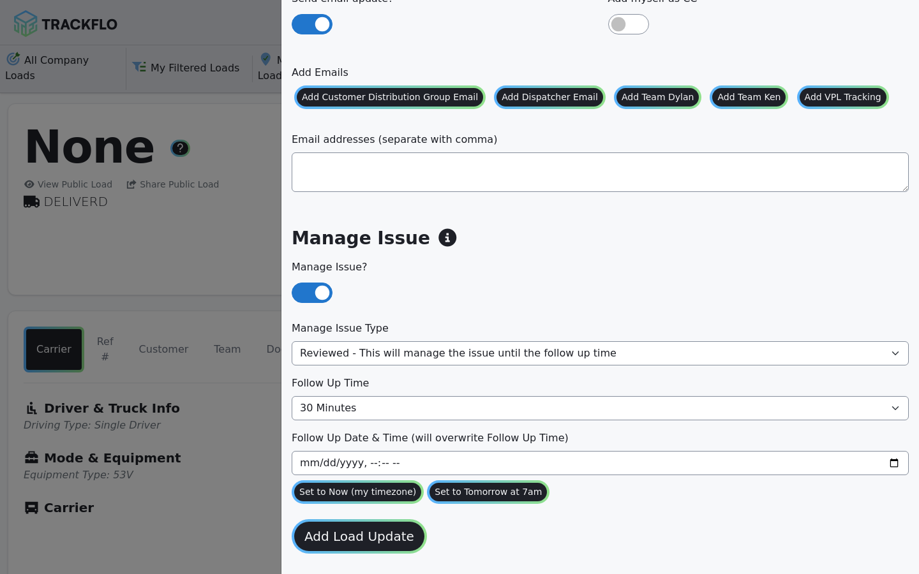919x574 pixels.
Task: Open the Follow Up Time dropdown
Action: point(600,408)
